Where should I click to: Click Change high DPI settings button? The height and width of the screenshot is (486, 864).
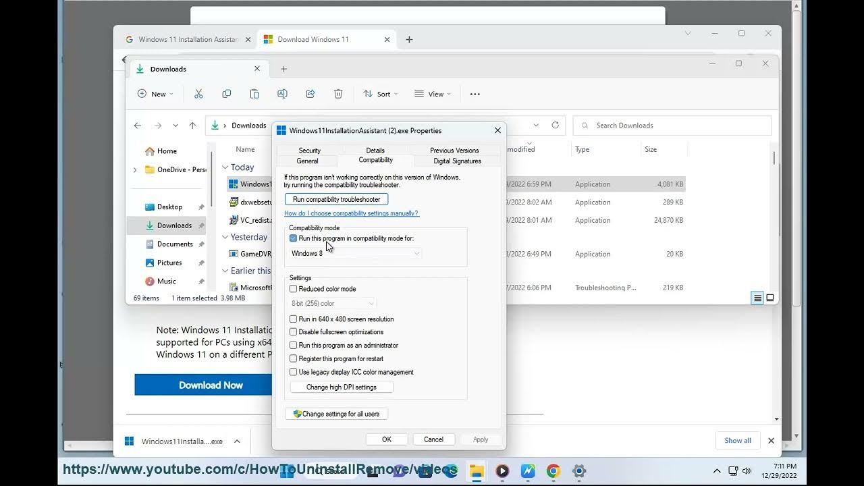point(341,387)
